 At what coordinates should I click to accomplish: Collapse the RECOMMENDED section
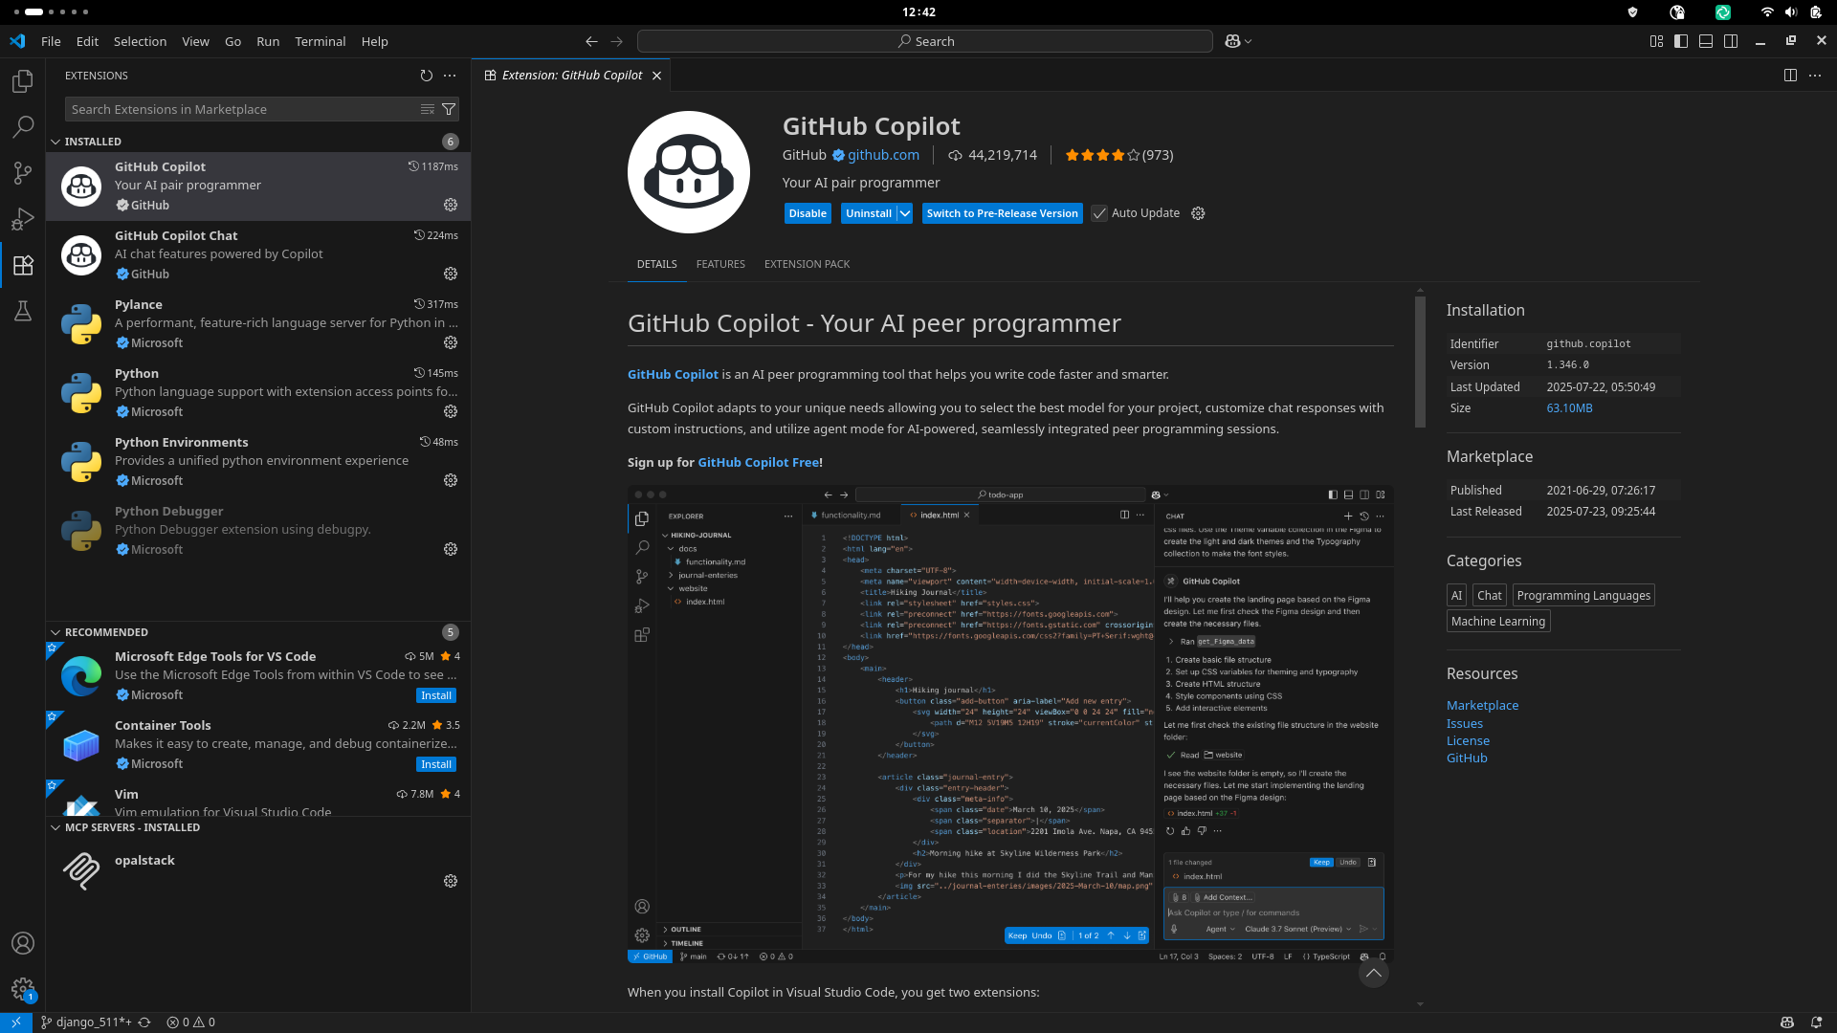tap(55, 631)
